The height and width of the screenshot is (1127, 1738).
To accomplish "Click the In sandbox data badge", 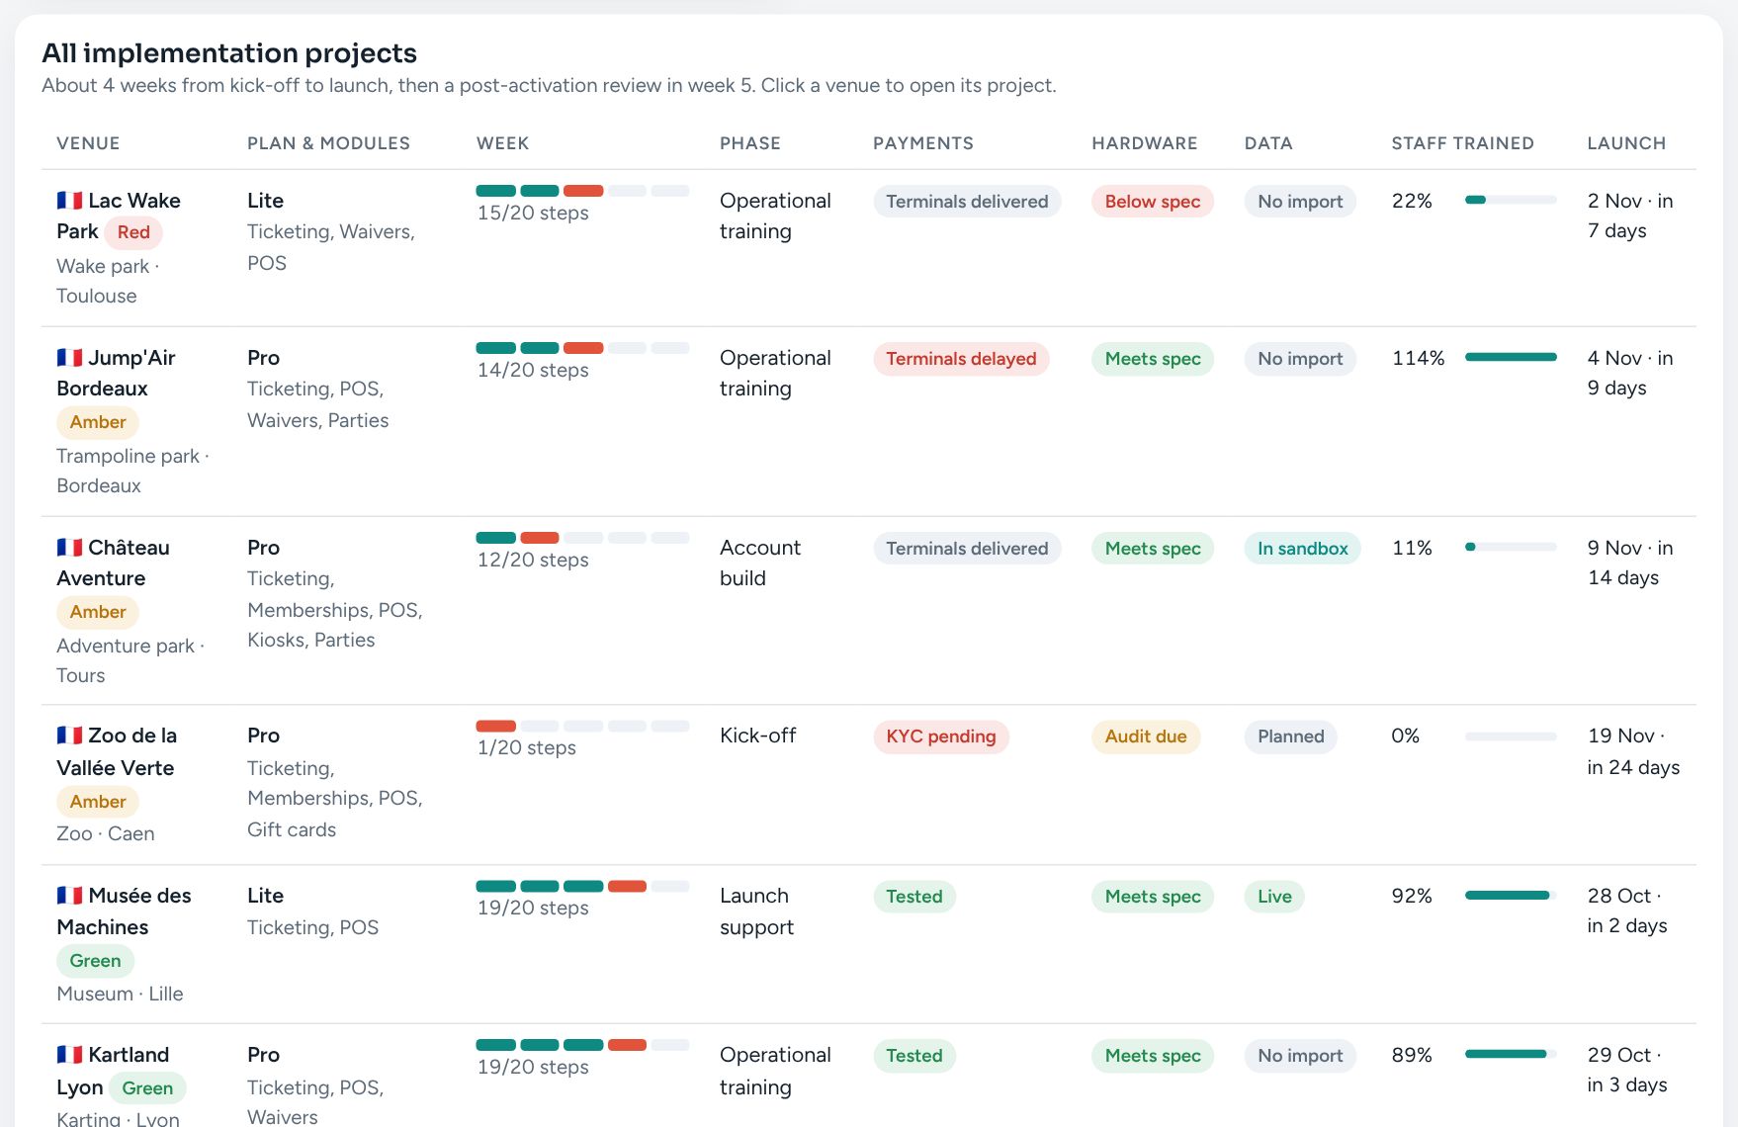I will [x=1302, y=549].
